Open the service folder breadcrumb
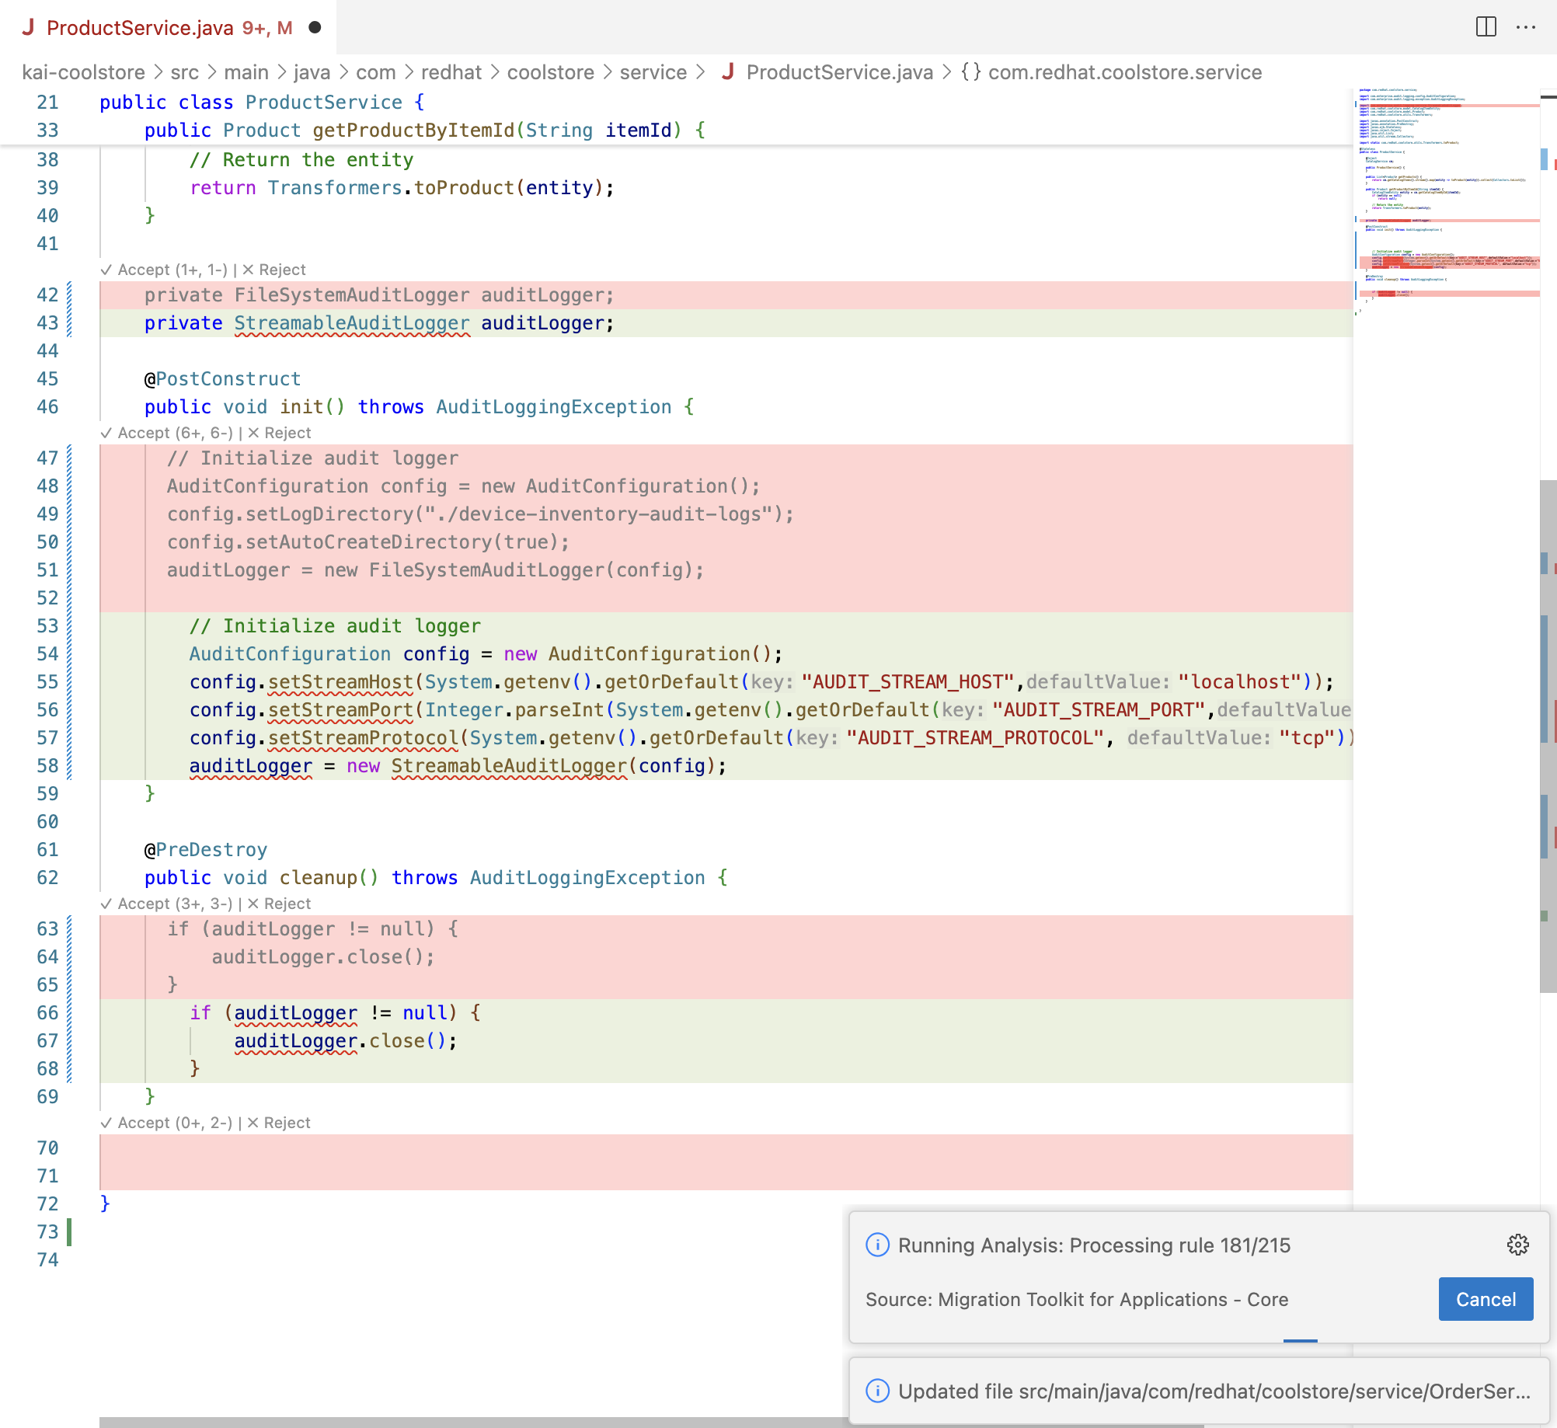 (x=653, y=72)
